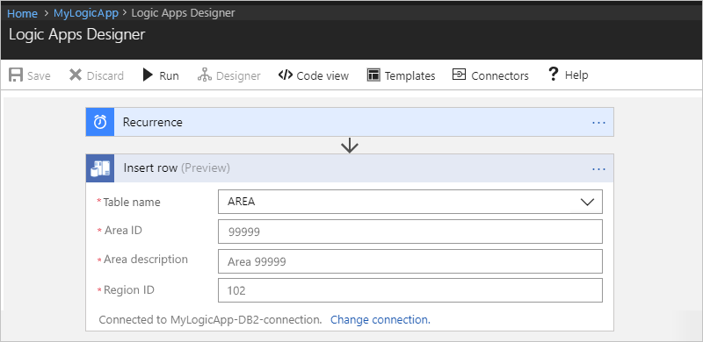Viewport: 703px width, 342px height.
Task: Click the 'Connected to MyLogicApp-DB2-connection.' text
Action: [x=210, y=319]
